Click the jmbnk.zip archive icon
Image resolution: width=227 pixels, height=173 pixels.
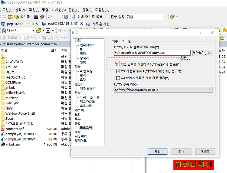3,144
